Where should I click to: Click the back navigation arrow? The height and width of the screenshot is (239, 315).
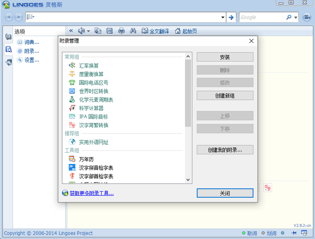[9, 17]
